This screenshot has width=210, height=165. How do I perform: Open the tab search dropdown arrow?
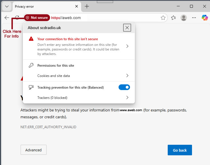click(7, 6)
